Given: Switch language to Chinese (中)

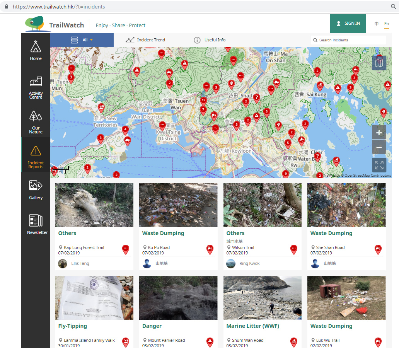Looking at the screenshot, I should click(377, 24).
